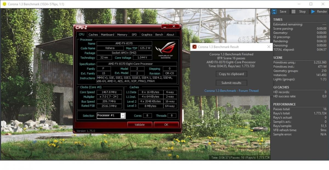Image resolution: width=329 pixels, height=170 pixels.
Task: Click the Geometry groups 210 value
Action: 324,71
